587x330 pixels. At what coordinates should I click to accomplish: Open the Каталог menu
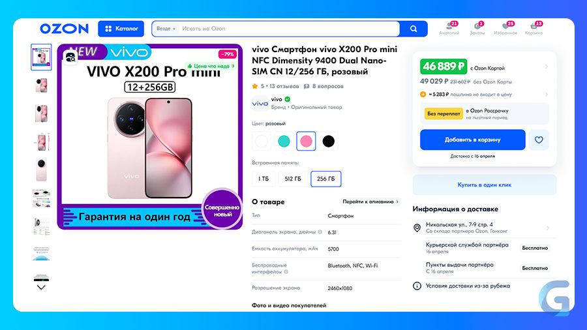(x=121, y=29)
